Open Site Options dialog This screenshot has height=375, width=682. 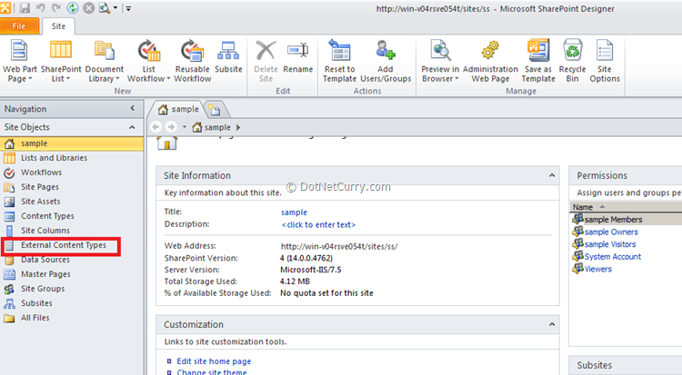(605, 61)
